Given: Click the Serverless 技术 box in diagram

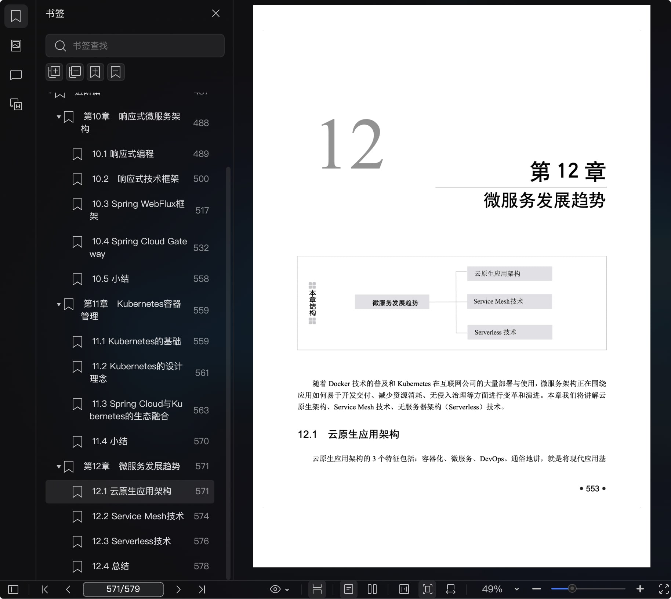Looking at the screenshot, I should click(509, 332).
